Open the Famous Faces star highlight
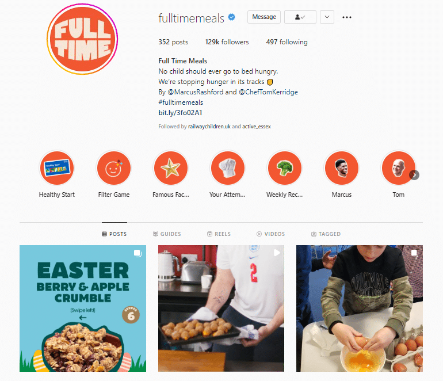 [x=171, y=168]
